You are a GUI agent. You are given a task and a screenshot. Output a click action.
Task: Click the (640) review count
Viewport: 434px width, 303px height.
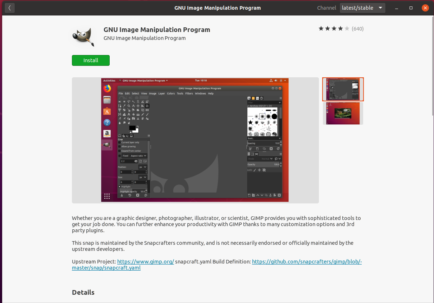tap(357, 29)
